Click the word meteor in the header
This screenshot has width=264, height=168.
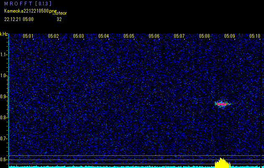(60, 13)
